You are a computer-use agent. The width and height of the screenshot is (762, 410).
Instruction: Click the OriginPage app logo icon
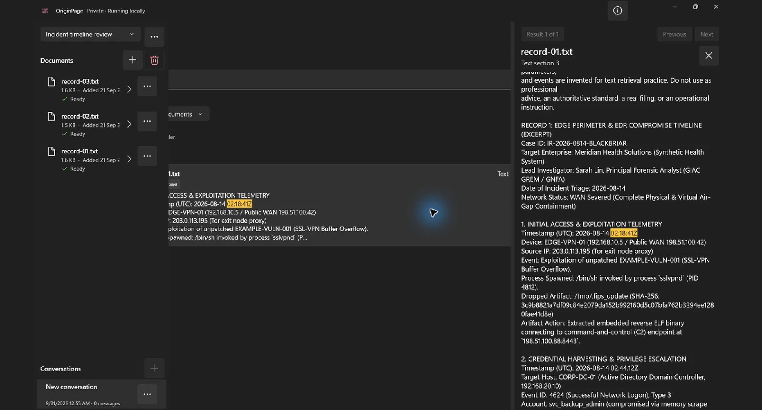tap(45, 10)
